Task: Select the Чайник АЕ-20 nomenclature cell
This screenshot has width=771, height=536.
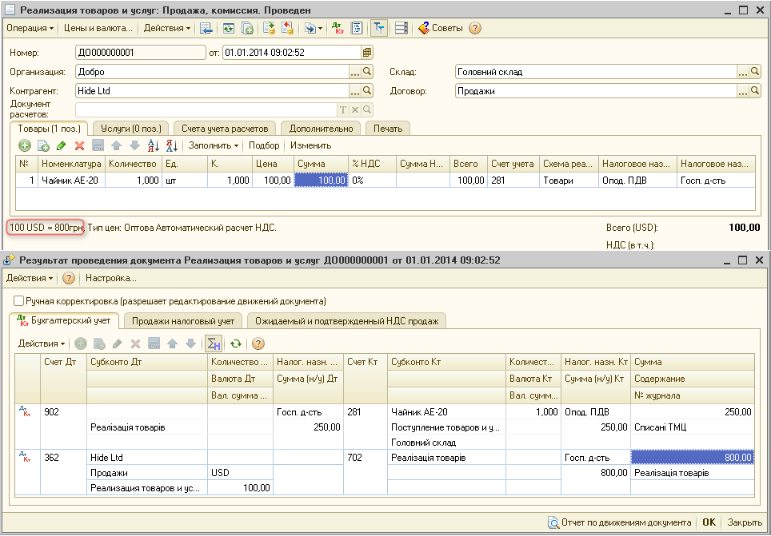Action: click(71, 181)
